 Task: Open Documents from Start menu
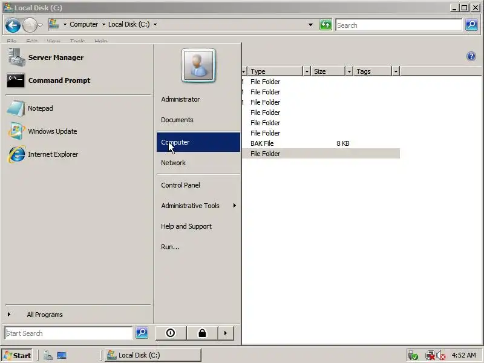pos(177,120)
